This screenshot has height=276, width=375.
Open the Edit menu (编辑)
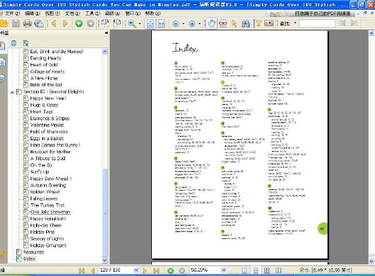32,13
